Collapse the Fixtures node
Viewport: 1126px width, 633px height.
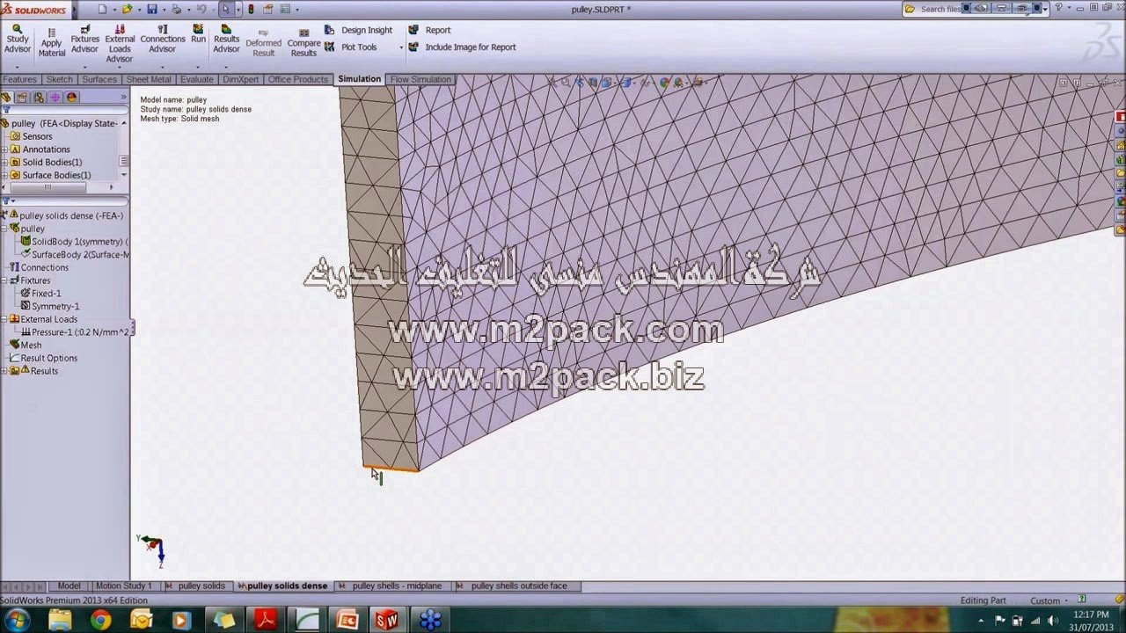tap(4, 280)
